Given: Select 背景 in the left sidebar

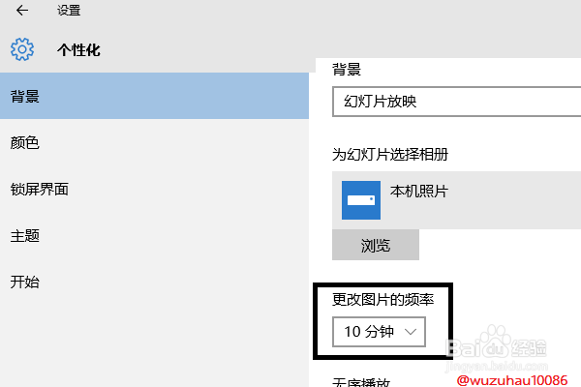Looking at the screenshot, I should point(25,97).
